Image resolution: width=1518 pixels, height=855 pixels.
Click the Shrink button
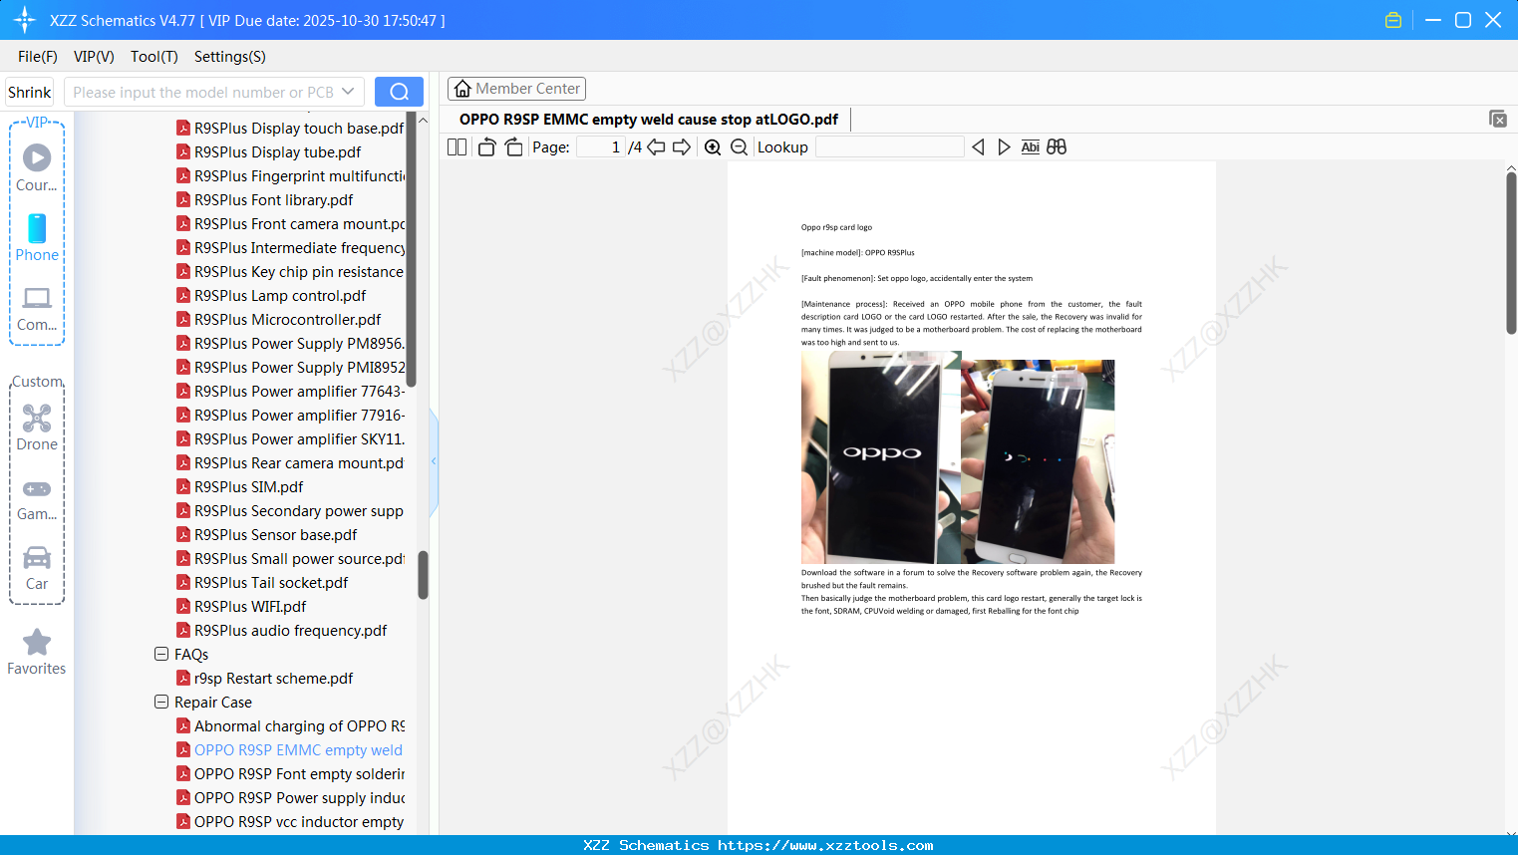(30, 92)
